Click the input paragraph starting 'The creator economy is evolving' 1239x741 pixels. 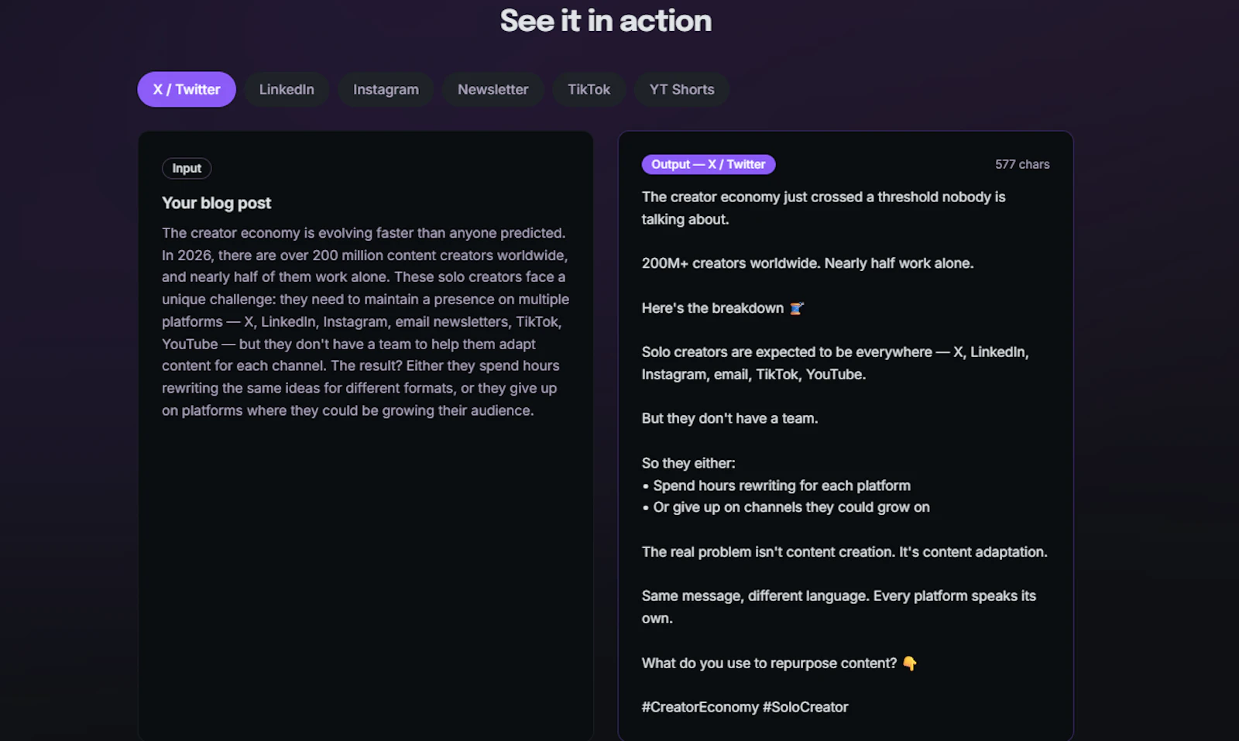click(366, 321)
